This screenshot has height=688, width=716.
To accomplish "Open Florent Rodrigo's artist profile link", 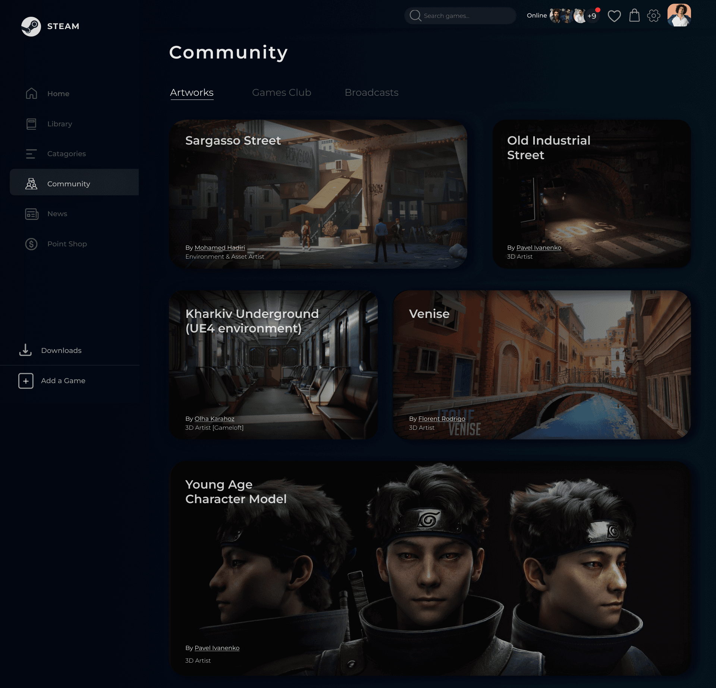I will 442,419.
